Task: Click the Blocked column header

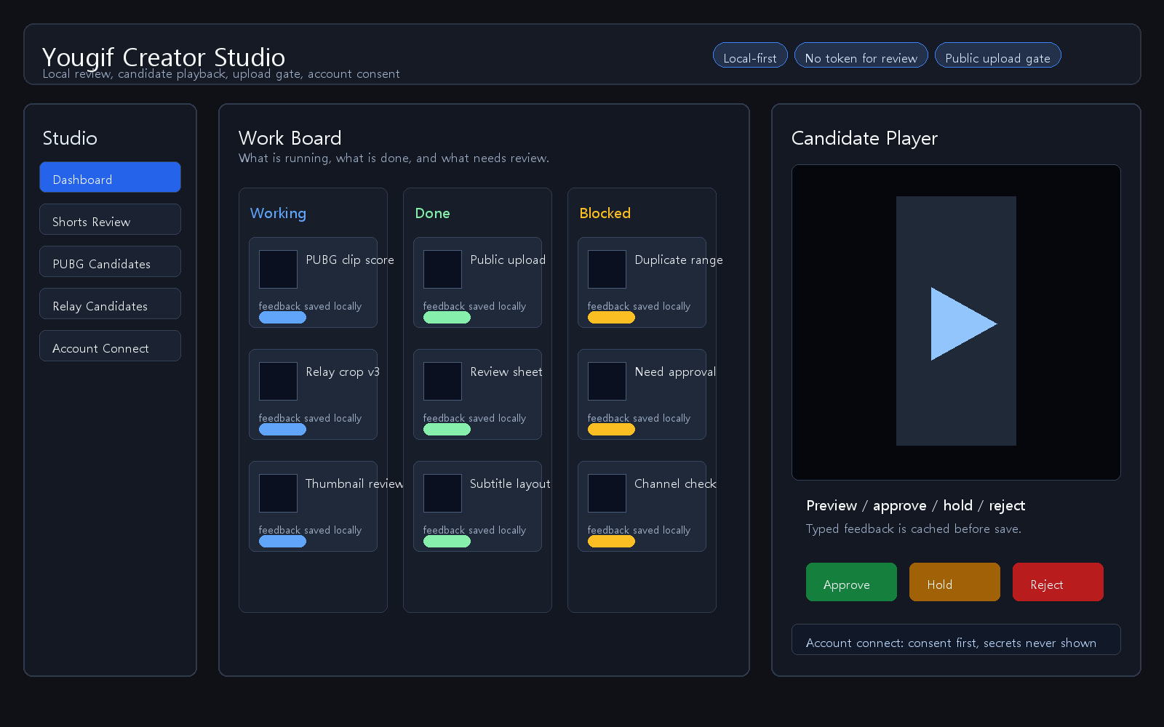Action: (x=605, y=213)
